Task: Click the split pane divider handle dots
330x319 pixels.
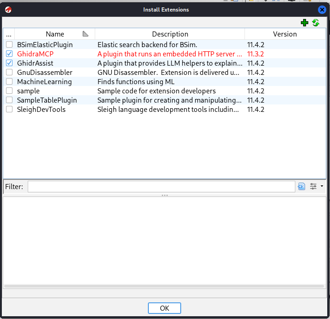Action: tap(165, 196)
